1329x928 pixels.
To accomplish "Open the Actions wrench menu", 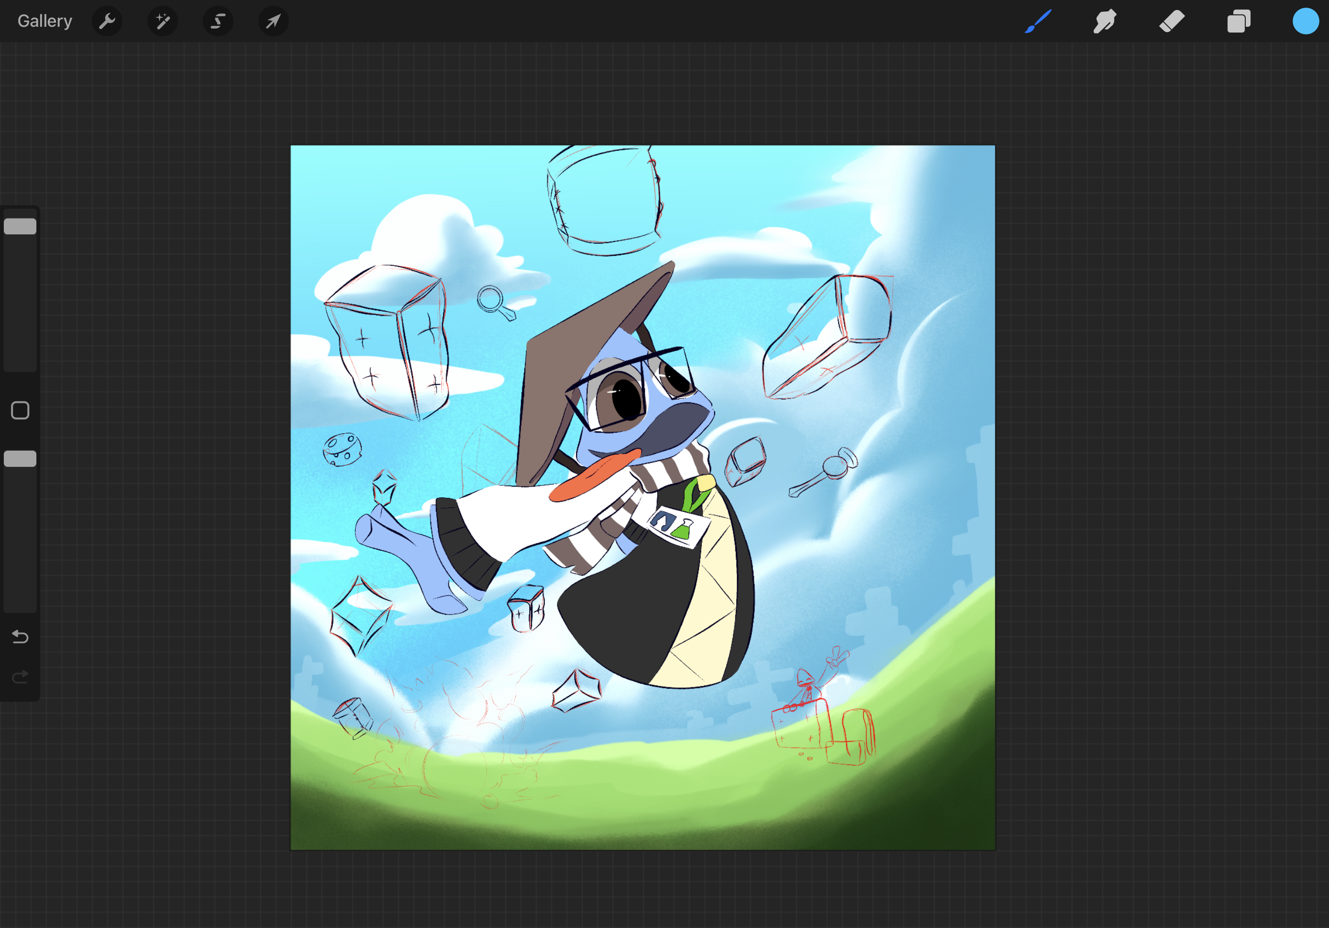I will coord(107,22).
